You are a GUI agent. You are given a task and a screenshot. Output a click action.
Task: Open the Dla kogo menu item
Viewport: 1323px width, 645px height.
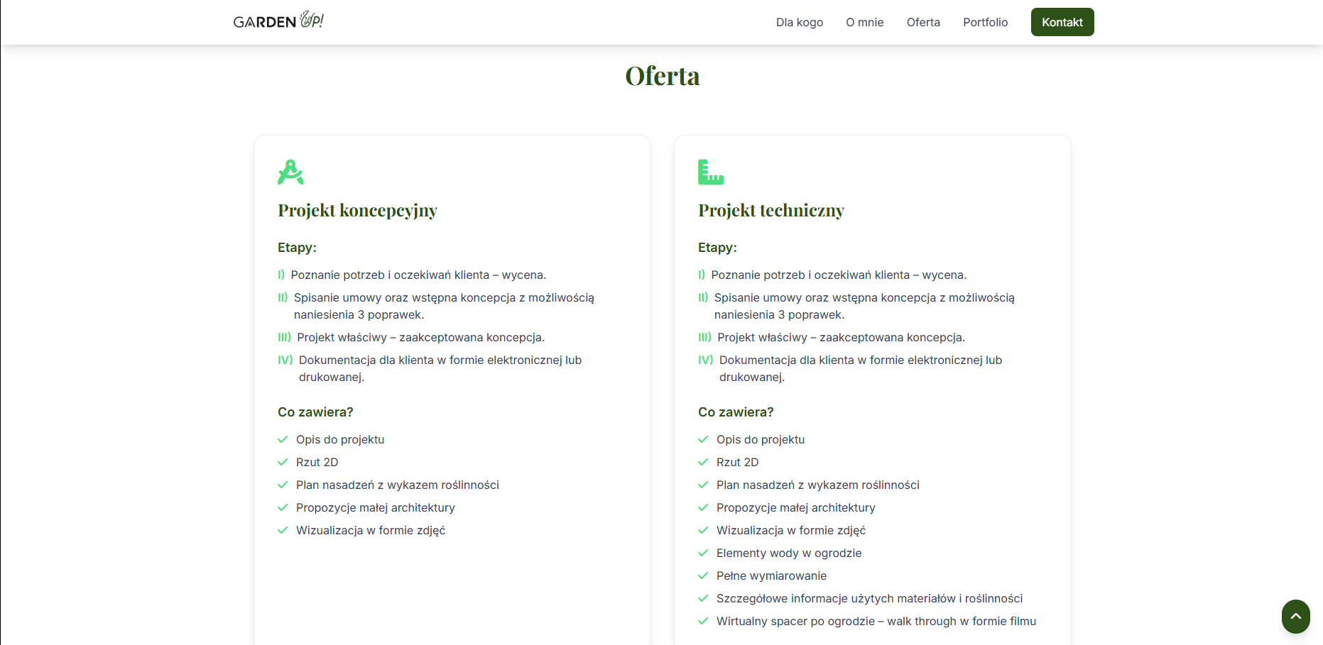point(799,22)
